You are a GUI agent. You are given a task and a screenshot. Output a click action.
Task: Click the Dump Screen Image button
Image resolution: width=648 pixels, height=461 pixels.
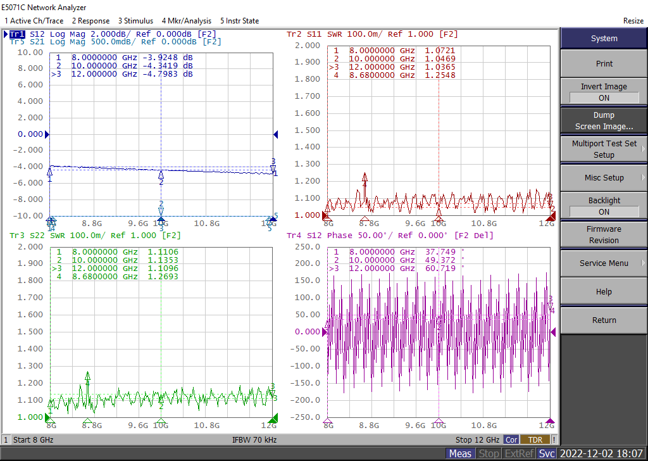[x=604, y=121]
